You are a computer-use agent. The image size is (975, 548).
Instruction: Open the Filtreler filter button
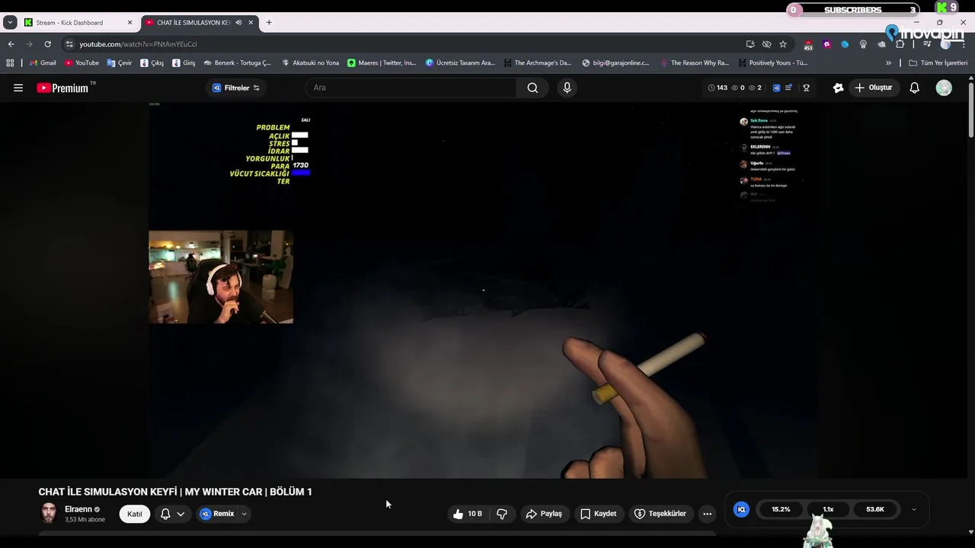(x=236, y=88)
